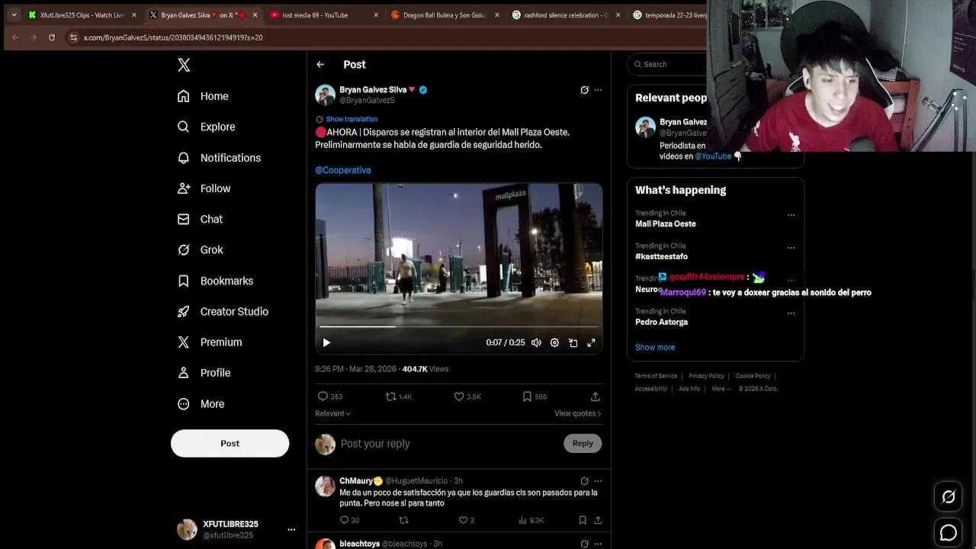
Task: Click the white Post button
Action: pyautogui.click(x=230, y=443)
